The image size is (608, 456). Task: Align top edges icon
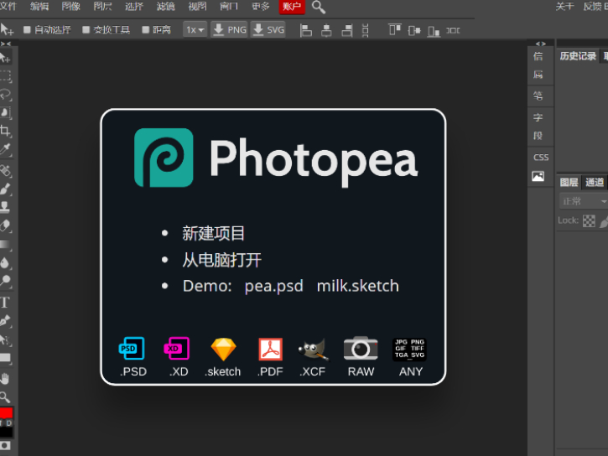point(395,30)
